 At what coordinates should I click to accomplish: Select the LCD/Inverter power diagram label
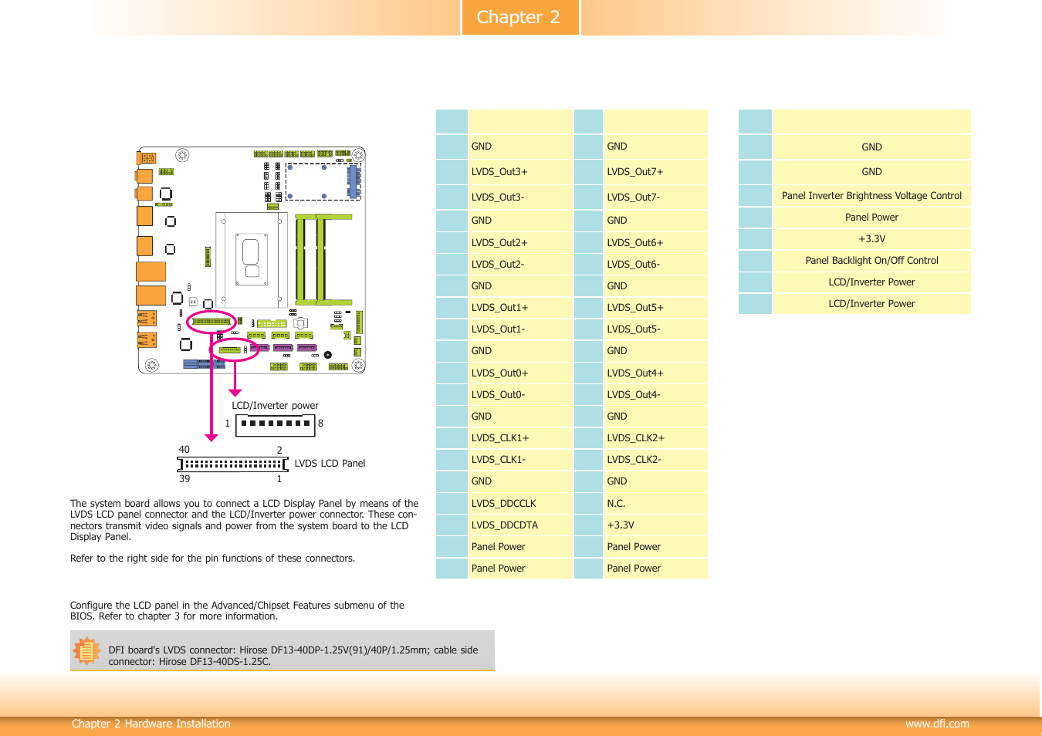(x=275, y=406)
